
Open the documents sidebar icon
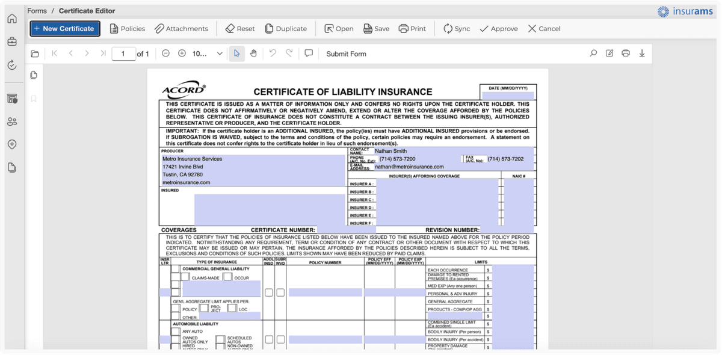coord(12,168)
